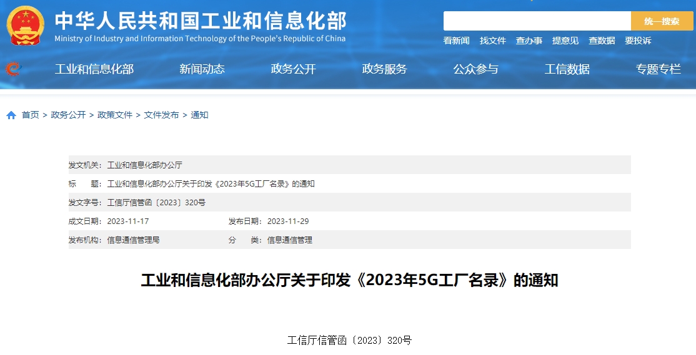
Task: Click the 发布日期 value 2023-11-29
Action: 288,221
